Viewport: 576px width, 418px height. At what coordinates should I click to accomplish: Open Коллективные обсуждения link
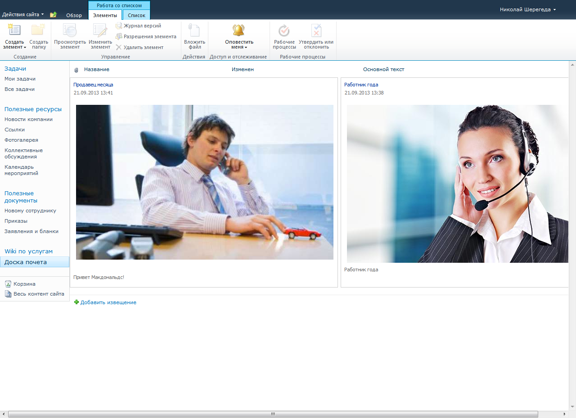pos(23,153)
